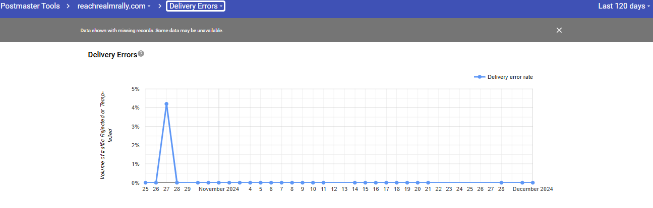Click the data point for October 25

tap(145, 183)
